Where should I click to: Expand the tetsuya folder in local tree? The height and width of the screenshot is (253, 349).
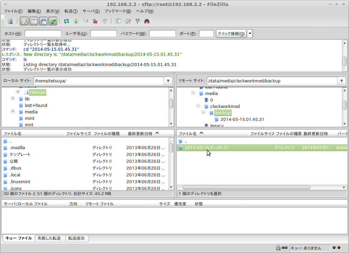[18, 92]
